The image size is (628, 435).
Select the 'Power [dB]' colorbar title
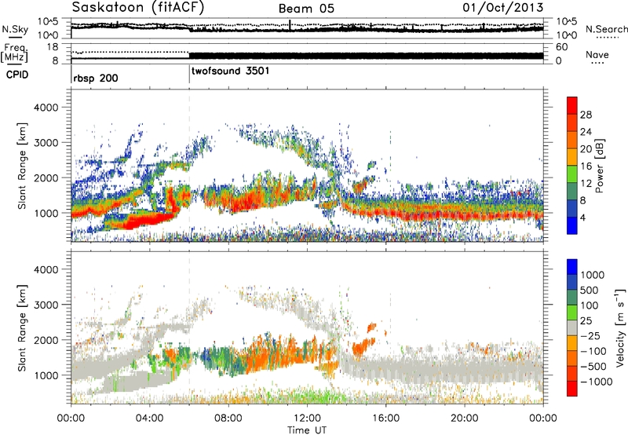(600, 166)
